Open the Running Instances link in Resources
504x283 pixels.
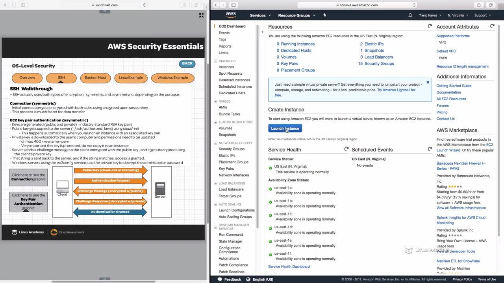(x=298, y=44)
